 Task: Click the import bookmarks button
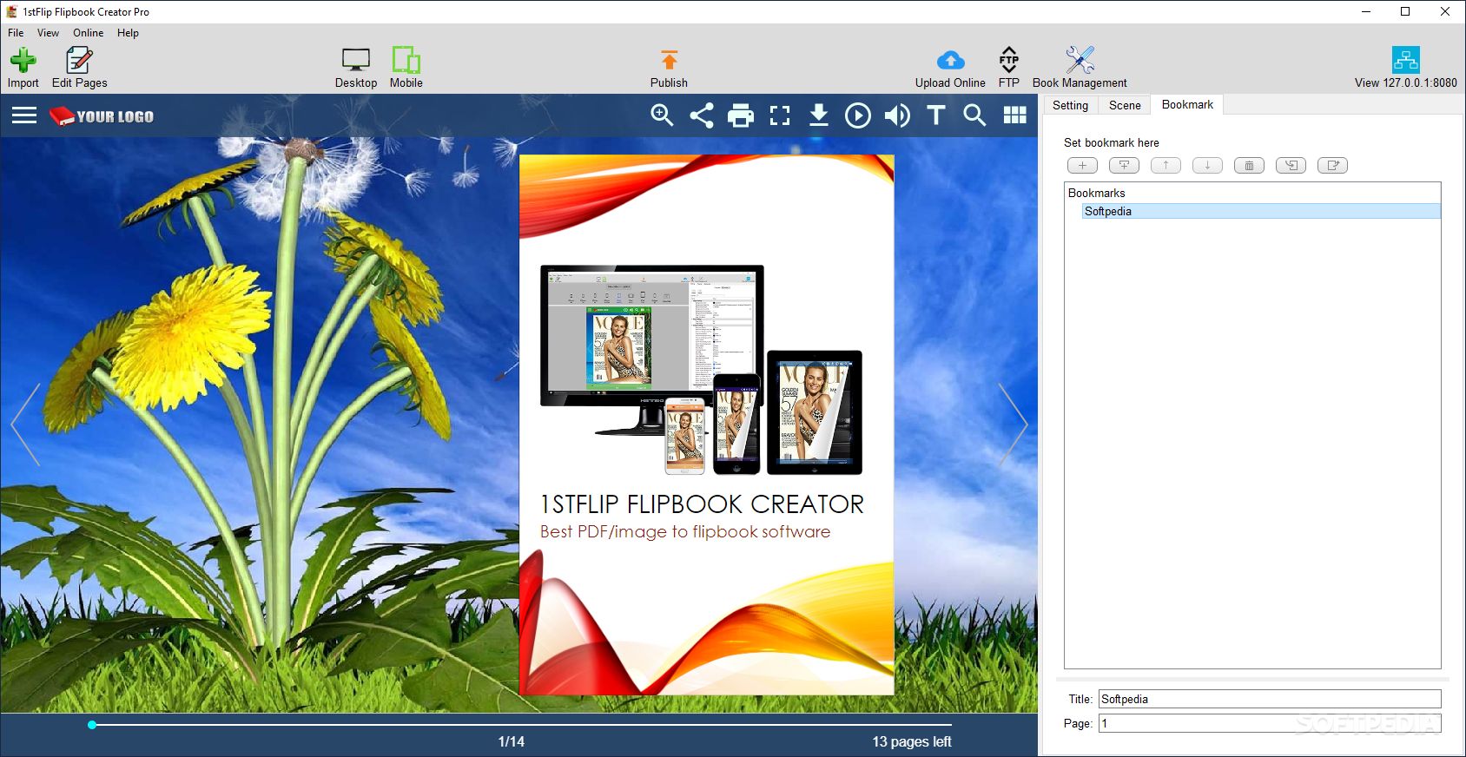point(1291,165)
